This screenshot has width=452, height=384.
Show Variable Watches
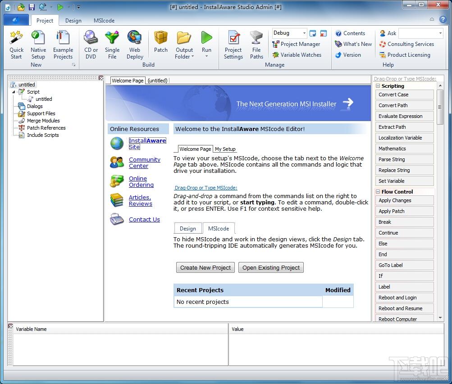[x=297, y=54]
